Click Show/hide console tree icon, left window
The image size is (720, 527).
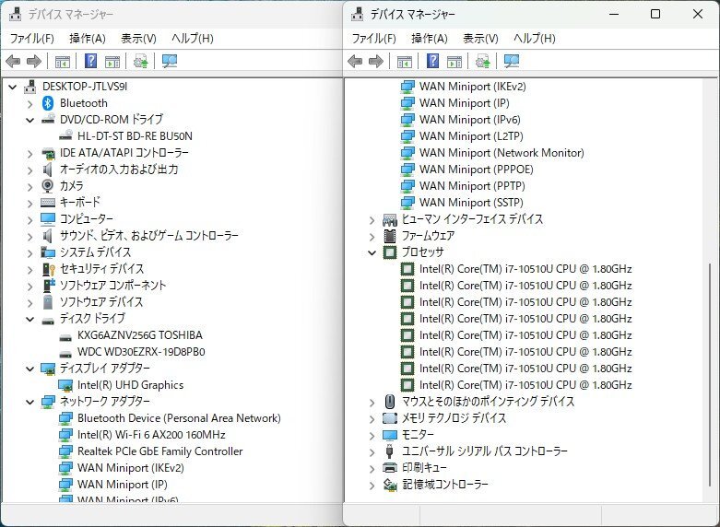(x=63, y=61)
